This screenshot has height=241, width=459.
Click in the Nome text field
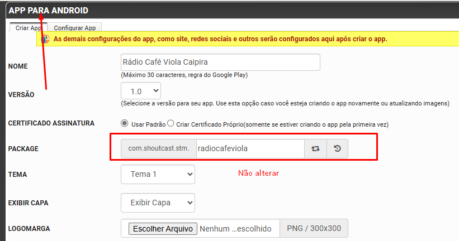(220, 62)
